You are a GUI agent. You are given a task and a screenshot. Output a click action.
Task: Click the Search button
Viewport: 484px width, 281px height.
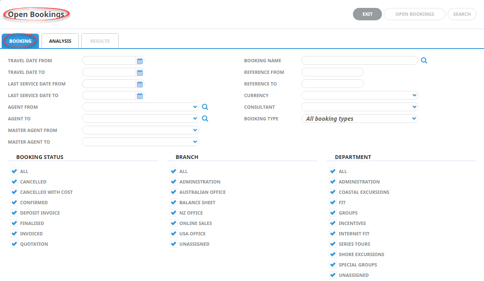(x=462, y=14)
